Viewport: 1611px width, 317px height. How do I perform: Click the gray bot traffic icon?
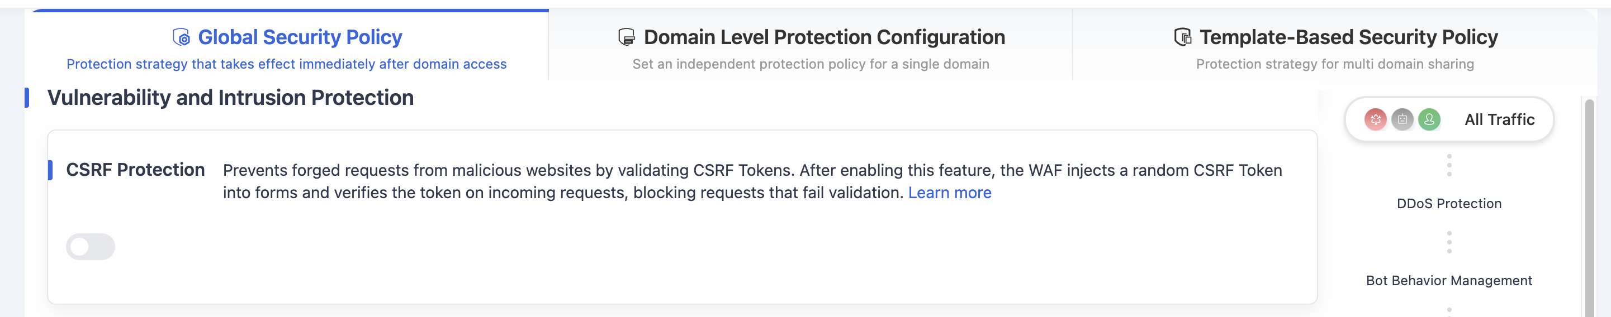tap(1402, 119)
